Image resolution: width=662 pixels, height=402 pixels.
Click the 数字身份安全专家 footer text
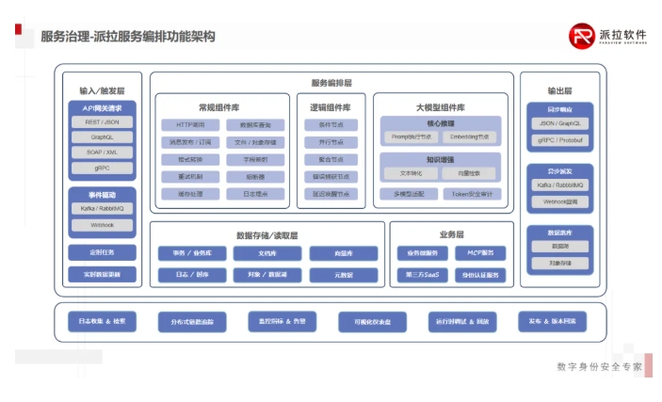tap(600, 366)
